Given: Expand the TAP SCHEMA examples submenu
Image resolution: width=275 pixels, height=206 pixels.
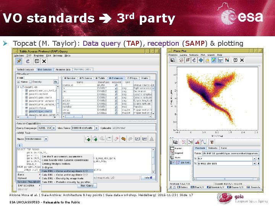Looking at the screenshot, I should 29,185.
